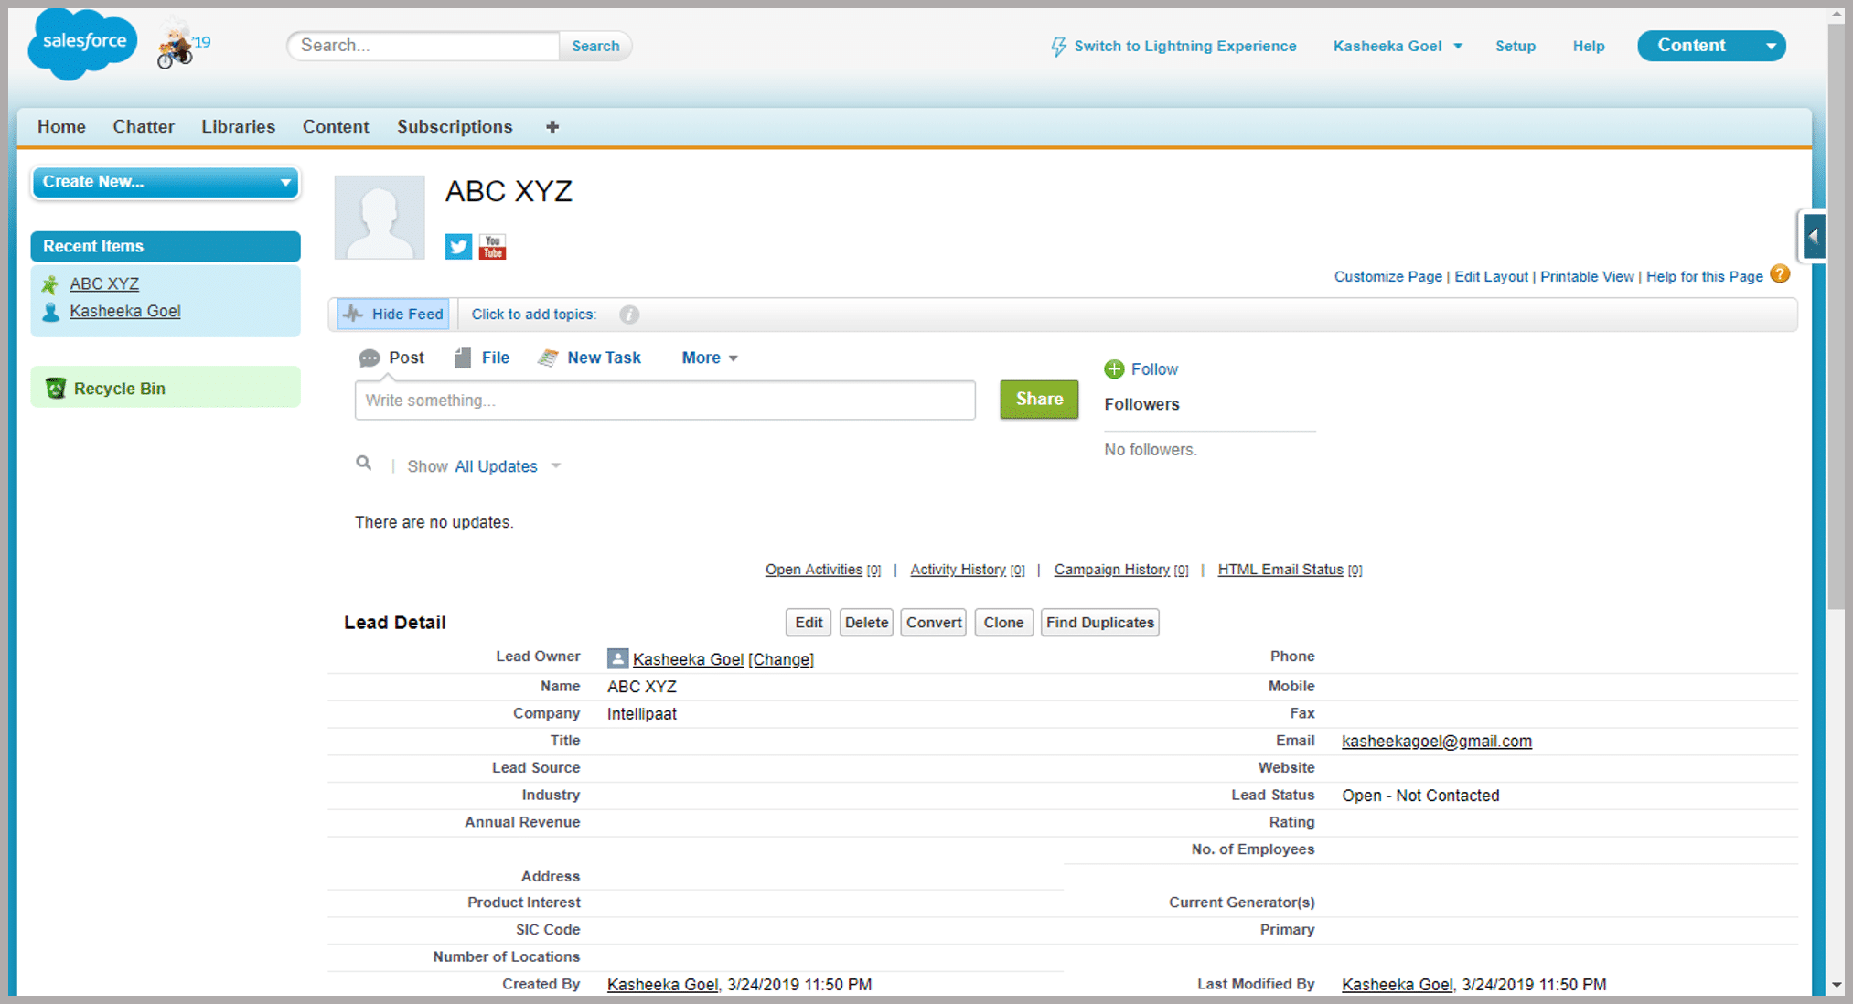Click the New Task icon
Viewport: 1853px width, 1004px height.
(548, 358)
